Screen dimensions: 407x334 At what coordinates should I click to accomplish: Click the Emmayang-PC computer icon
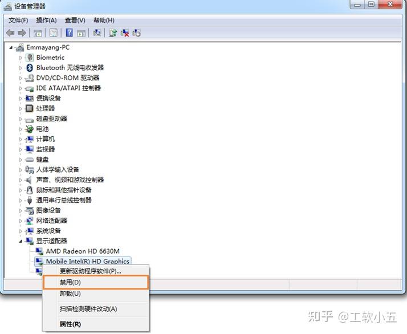[x=20, y=47]
